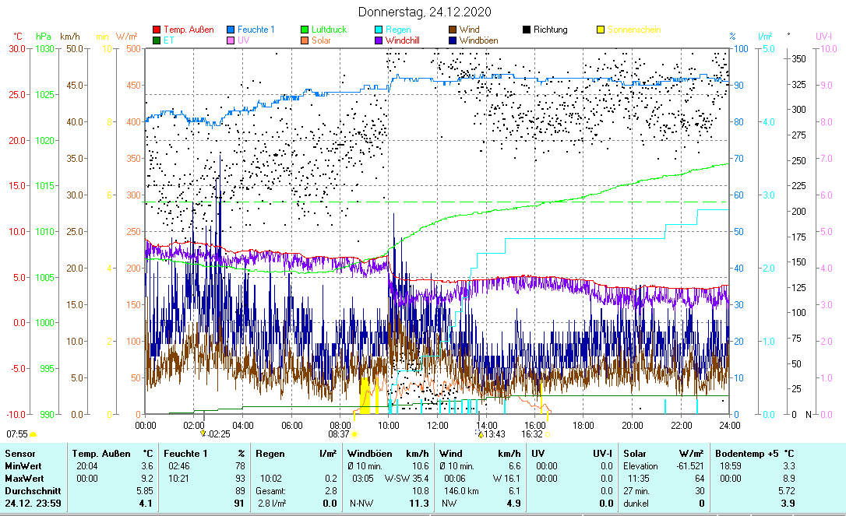Image resolution: width=846 pixels, height=516 pixels.
Task: Click the orange Solar legend square
Action: pyautogui.click(x=305, y=40)
